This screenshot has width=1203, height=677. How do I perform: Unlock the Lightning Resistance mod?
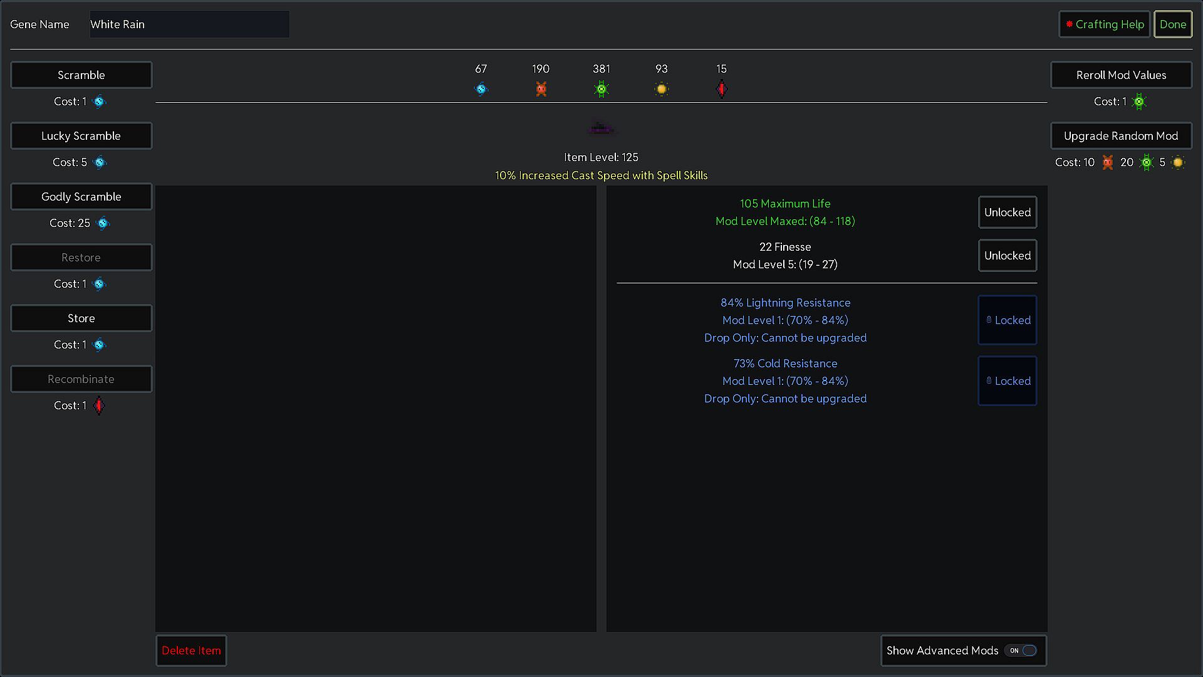(1007, 320)
